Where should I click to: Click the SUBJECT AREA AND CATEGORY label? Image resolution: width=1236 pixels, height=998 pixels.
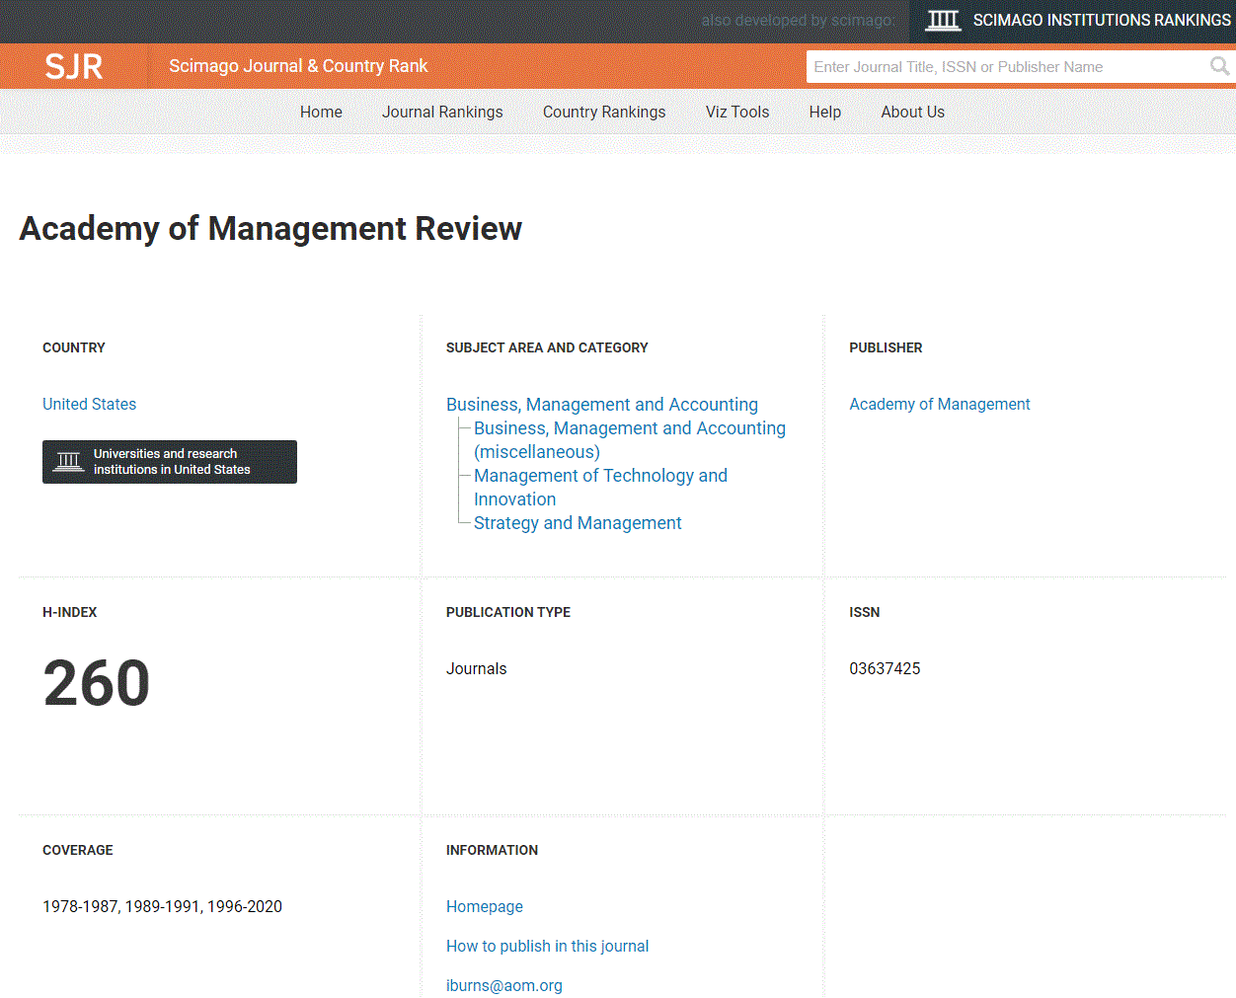(x=547, y=347)
